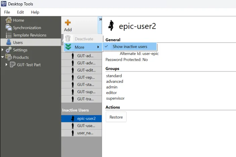The width and height of the screenshot is (236, 157).
Task: Open the Edit menu
Action: pyautogui.click(x=20, y=12)
